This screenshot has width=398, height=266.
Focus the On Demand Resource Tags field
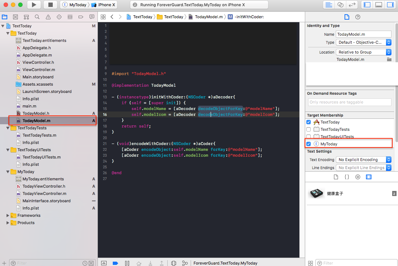coord(350,102)
